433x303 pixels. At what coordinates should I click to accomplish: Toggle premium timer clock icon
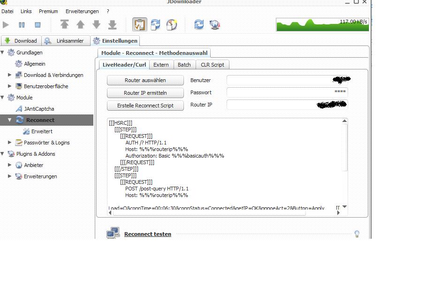172,24
